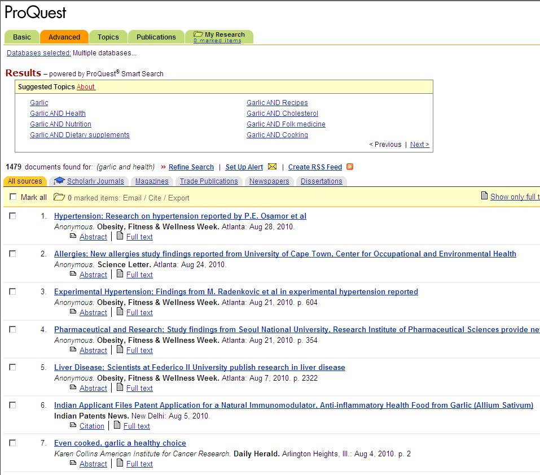This screenshot has width=540, height=475.
Task: Click the Set Up Alert link
Action: click(x=244, y=167)
